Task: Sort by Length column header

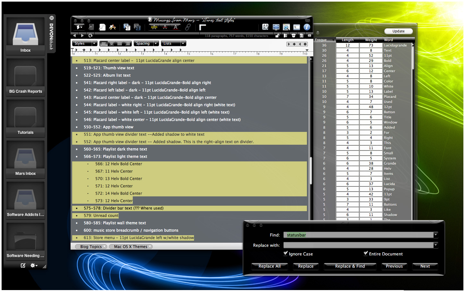Action: 348,40
